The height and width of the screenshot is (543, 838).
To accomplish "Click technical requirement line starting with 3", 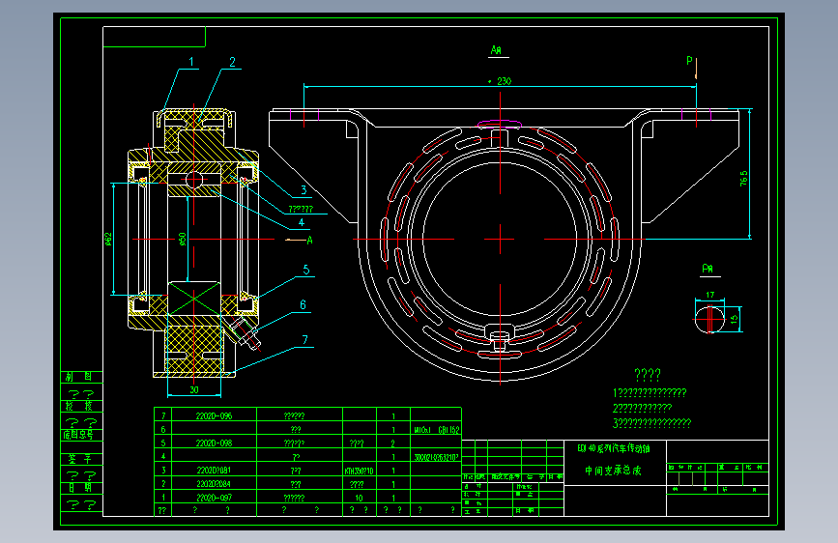I will 652,423.
